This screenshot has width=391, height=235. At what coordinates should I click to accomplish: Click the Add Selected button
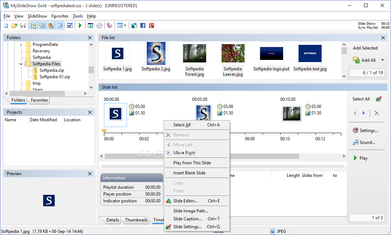(x=365, y=48)
